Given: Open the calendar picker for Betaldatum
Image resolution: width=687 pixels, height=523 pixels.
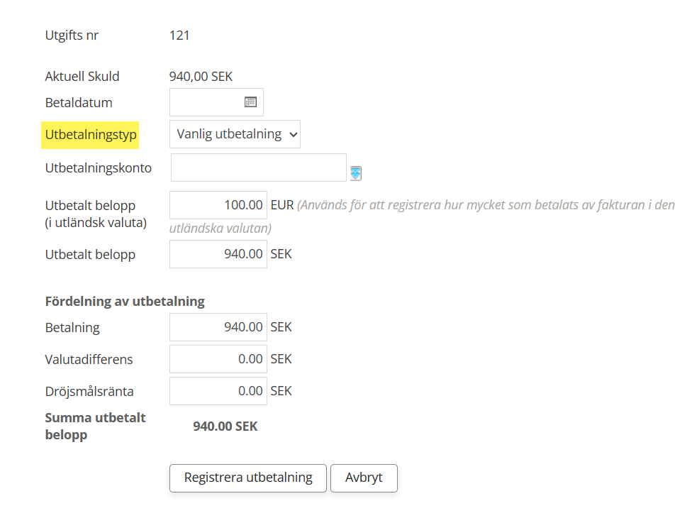Looking at the screenshot, I should point(250,102).
